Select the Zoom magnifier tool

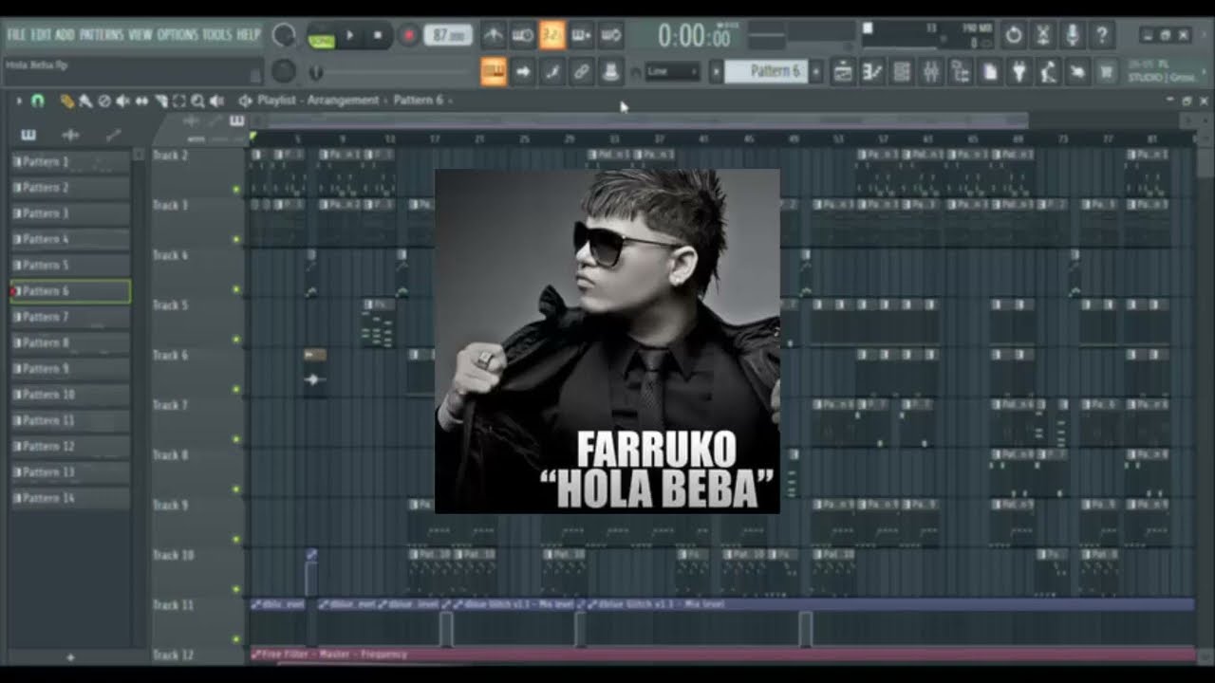(x=197, y=101)
